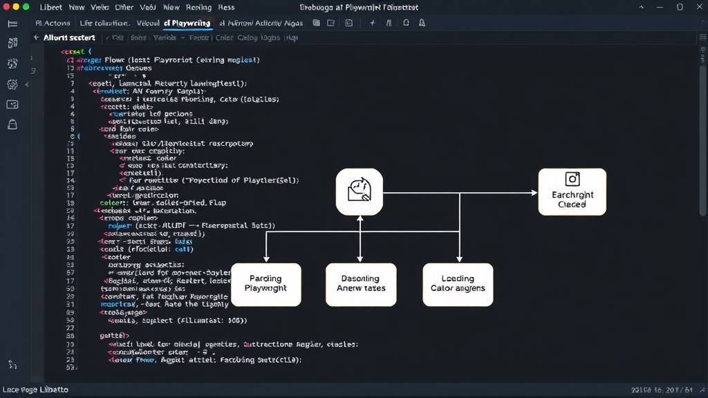Click the back arrow beside Allurit scctert

pyautogui.click(x=36, y=37)
